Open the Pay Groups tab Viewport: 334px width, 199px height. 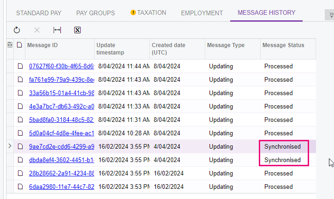pyautogui.click(x=95, y=13)
